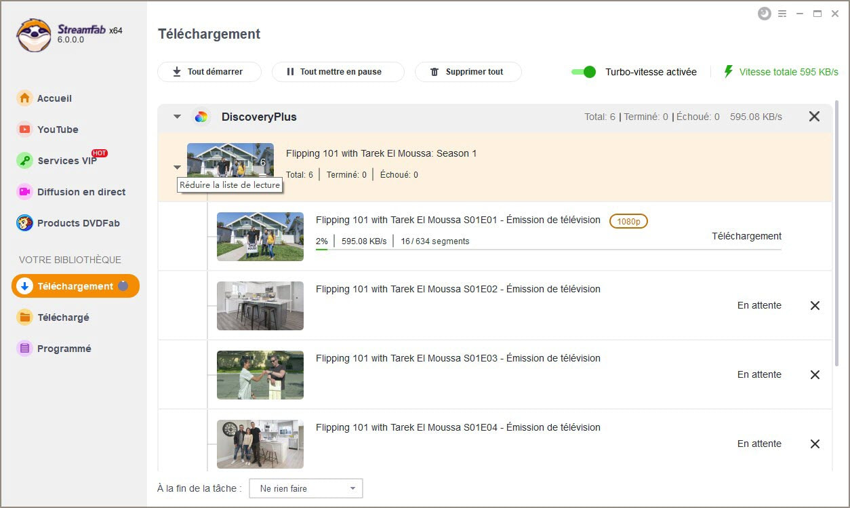Open Services VIP section
Screen dimensions: 850x508
67,161
